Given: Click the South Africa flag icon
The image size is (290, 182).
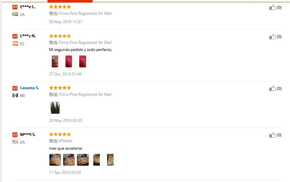Looking at the screenshot, I should pyautogui.click(x=15, y=14).
